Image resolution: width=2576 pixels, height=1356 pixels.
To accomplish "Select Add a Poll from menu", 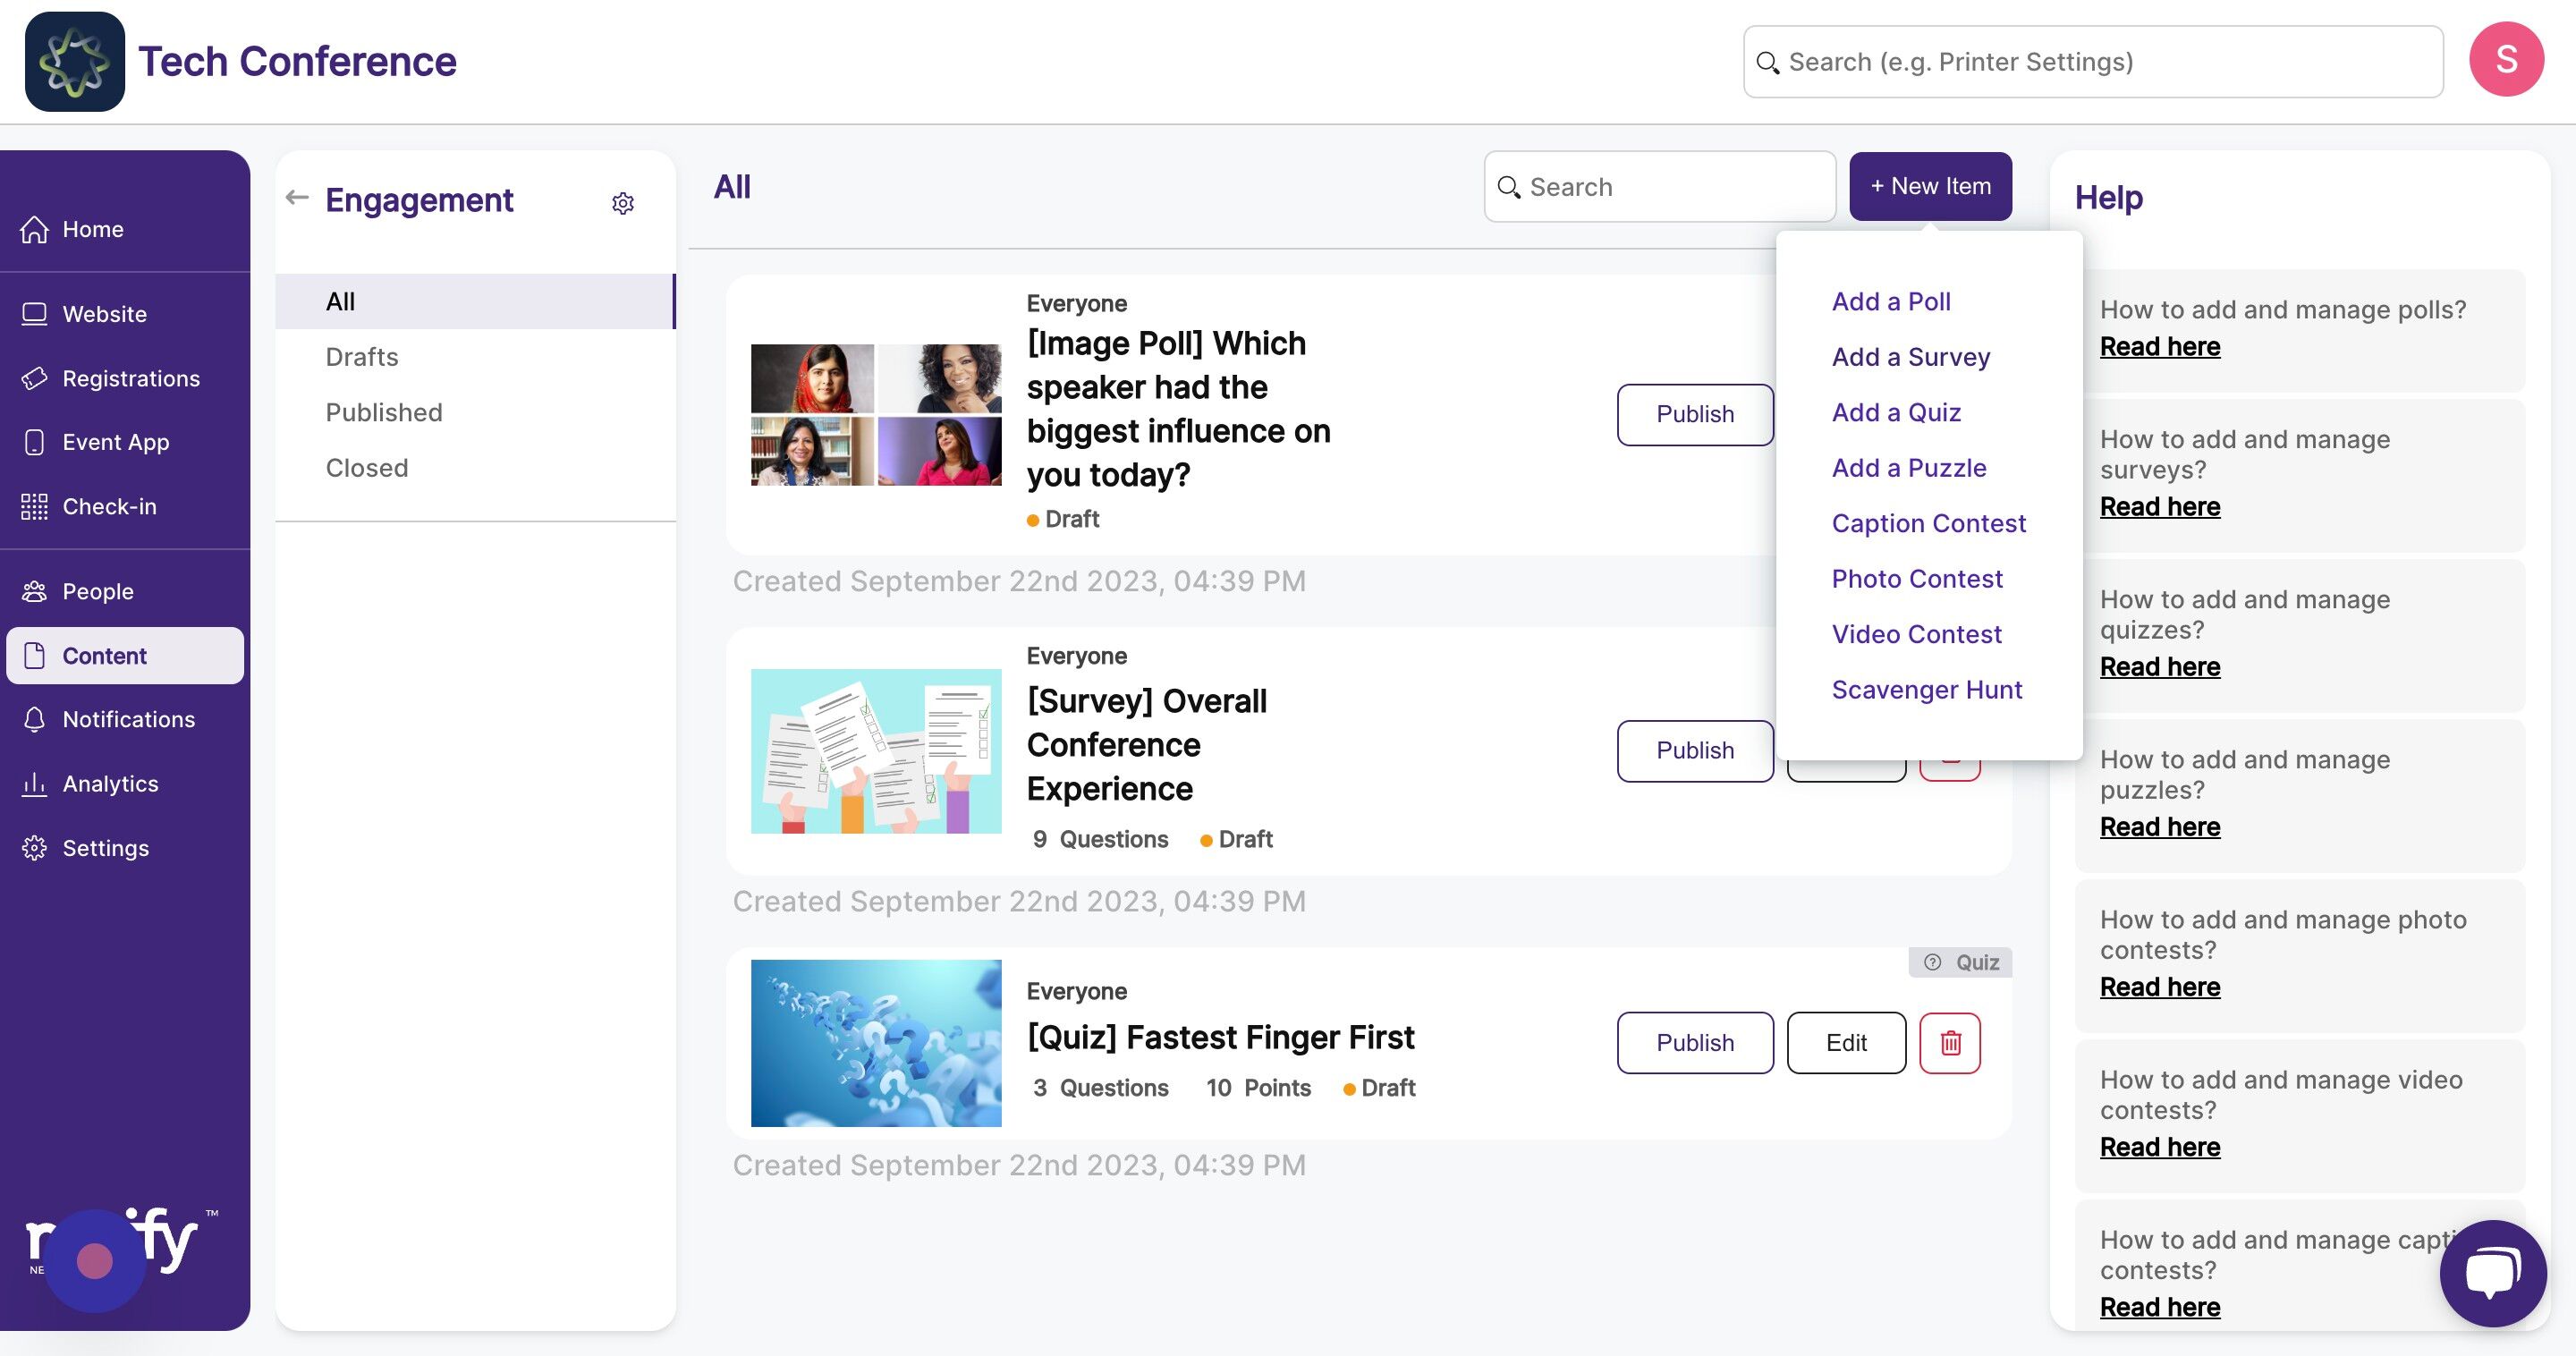I will click(1890, 301).
